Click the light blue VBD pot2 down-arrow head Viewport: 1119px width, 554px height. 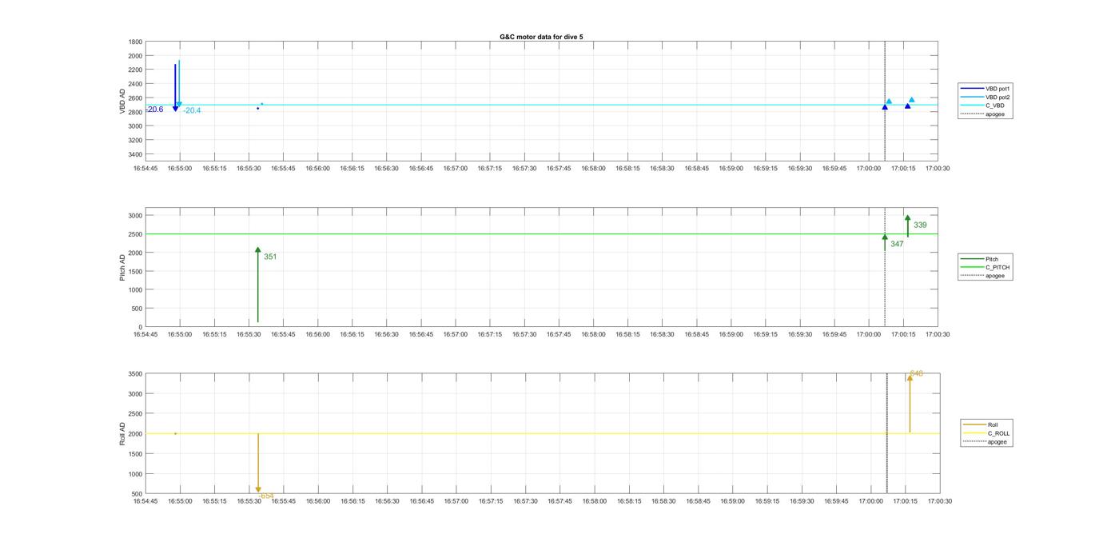[179, 105]
